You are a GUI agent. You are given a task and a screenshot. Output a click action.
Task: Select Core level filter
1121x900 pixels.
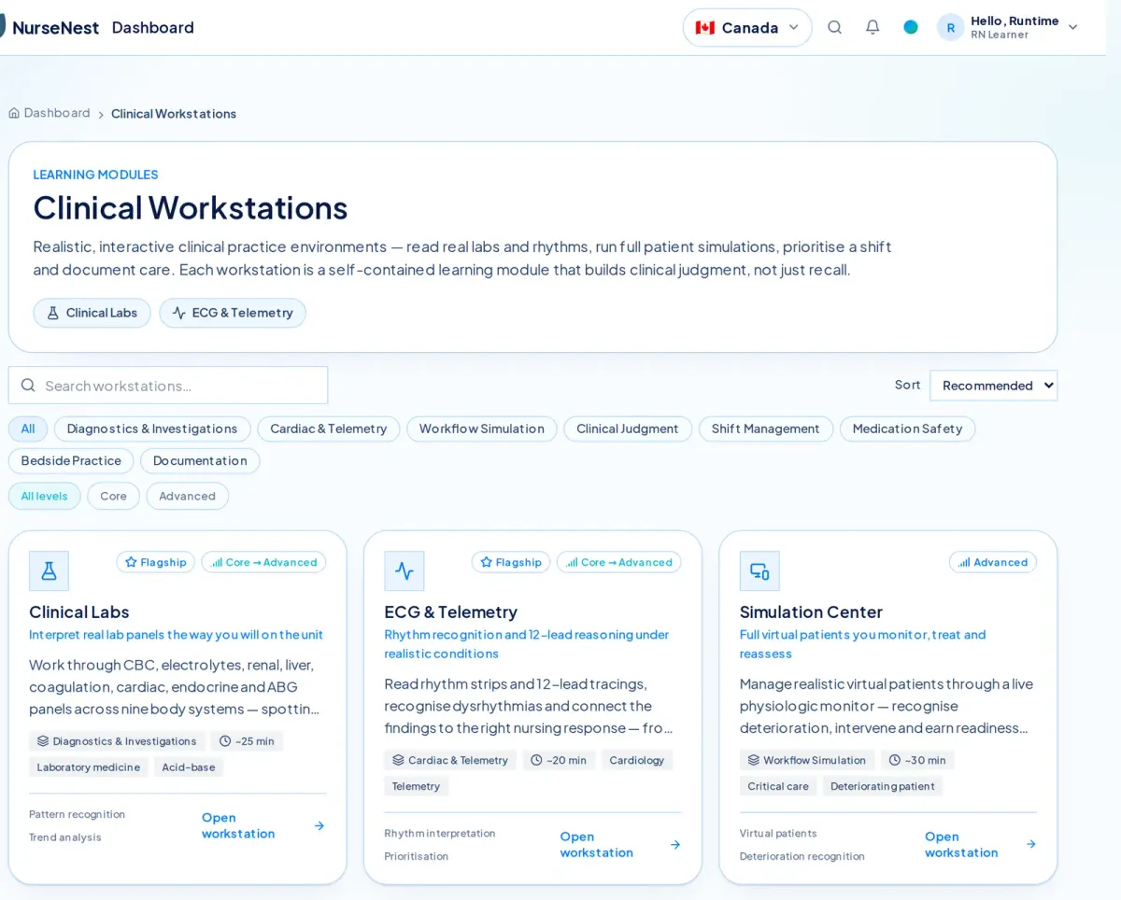(113, 496)
